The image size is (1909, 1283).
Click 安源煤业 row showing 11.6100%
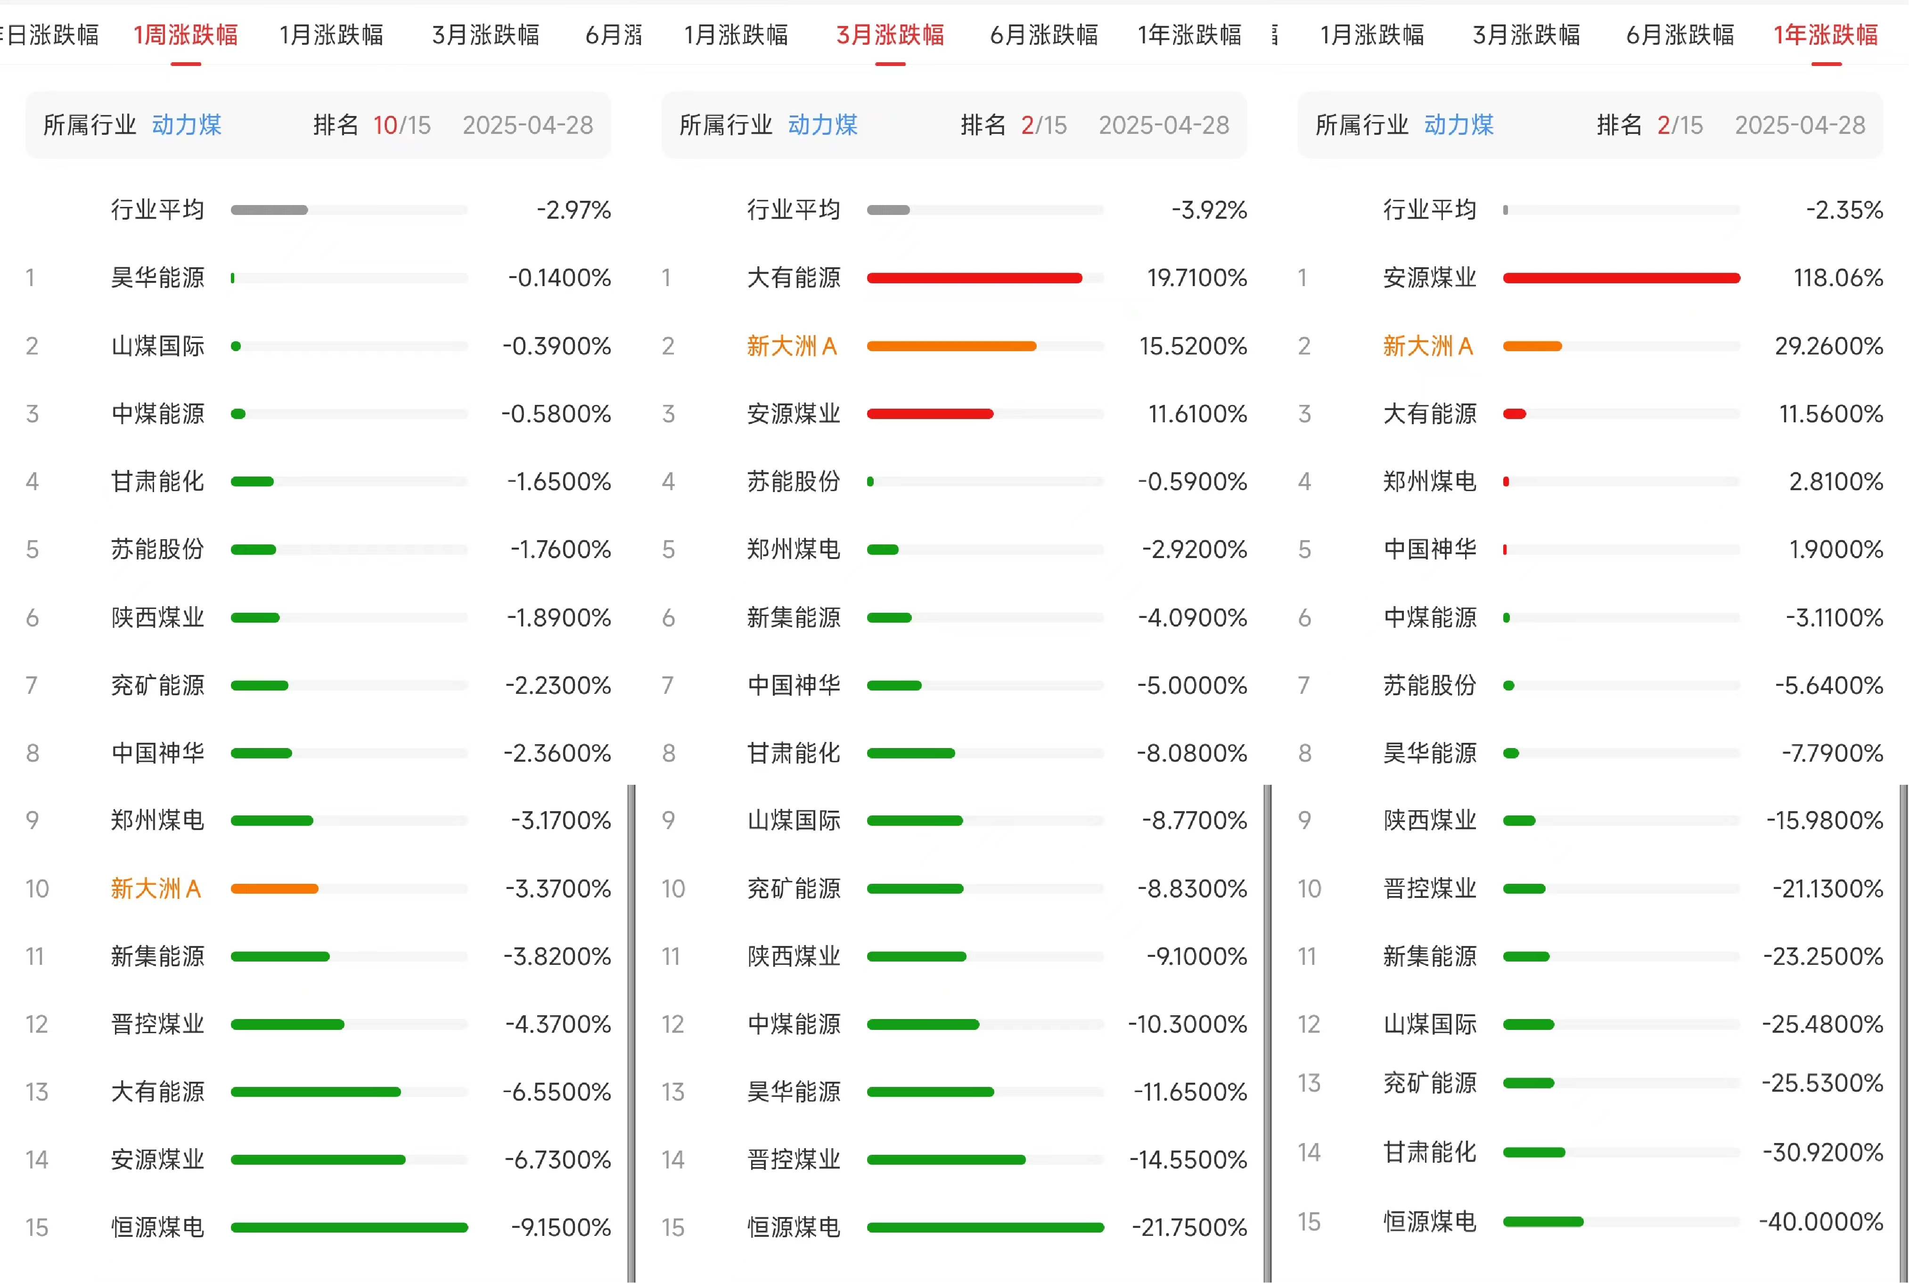tap(955, 413)
